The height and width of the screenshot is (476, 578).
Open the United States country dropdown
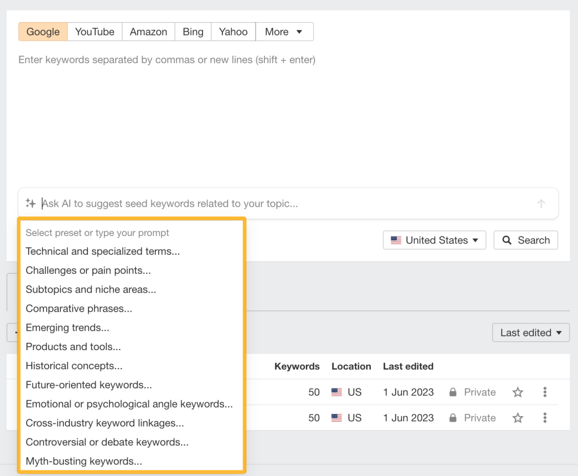pyautogui.click(x=434, y=240)
